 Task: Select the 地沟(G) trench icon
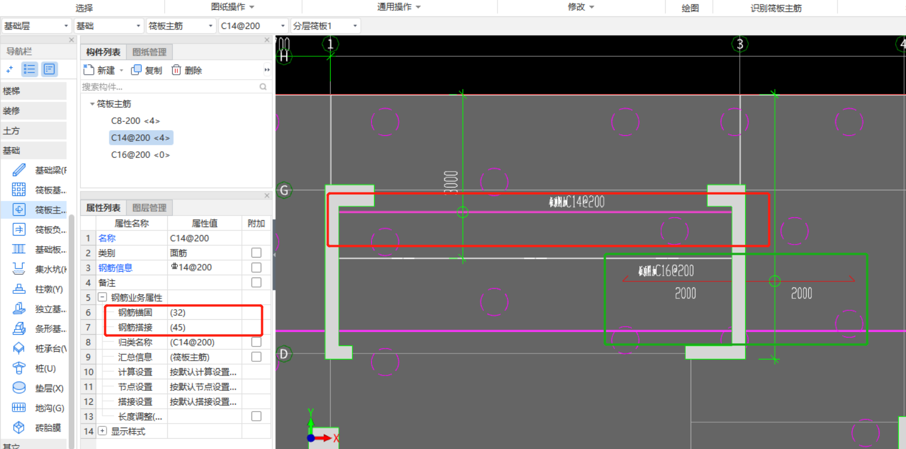pyautogui.click(x=19, y=408)
